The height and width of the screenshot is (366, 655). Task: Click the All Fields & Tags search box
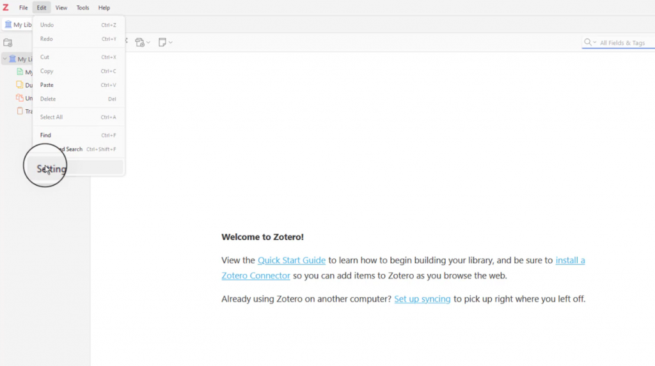624,43
